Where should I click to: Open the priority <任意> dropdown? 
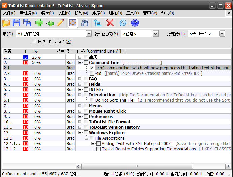coord(155,34)
